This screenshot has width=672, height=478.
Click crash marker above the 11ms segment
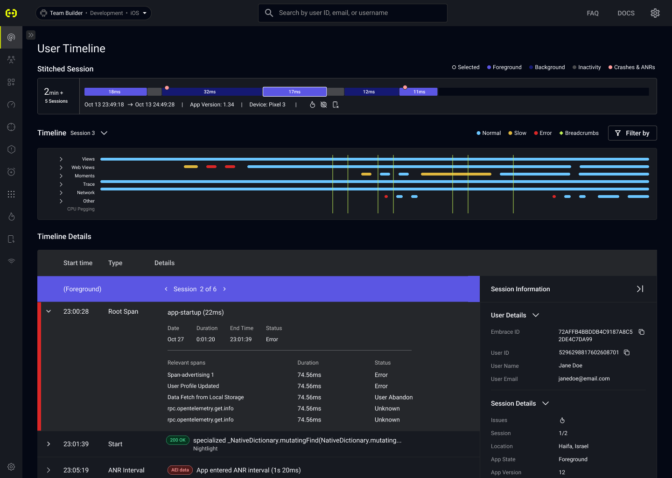pyautogui.click(x=405, y=87)
